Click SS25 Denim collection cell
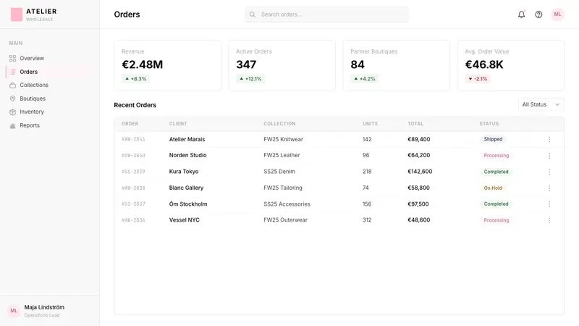 tap(279, 172)
